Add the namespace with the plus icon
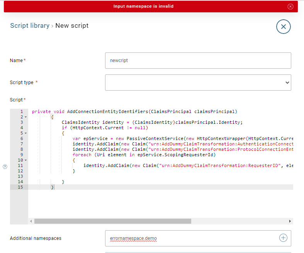This screenshot has width=304, height=253. 283,238
